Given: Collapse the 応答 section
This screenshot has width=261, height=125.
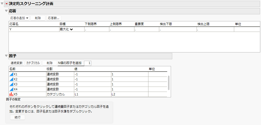Looking at the screenshot, I should point(6,11).
